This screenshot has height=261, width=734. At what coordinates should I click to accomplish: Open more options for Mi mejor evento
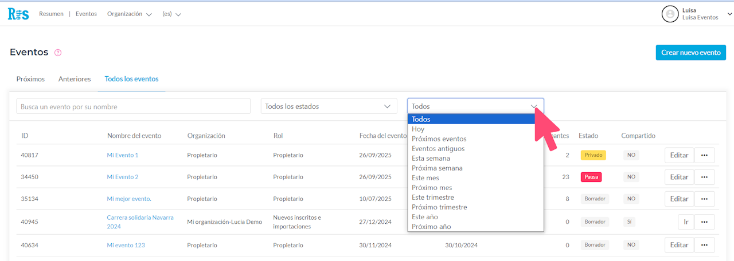click(704, 199)
